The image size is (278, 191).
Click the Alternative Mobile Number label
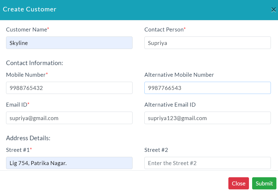(x=179, y=75)
